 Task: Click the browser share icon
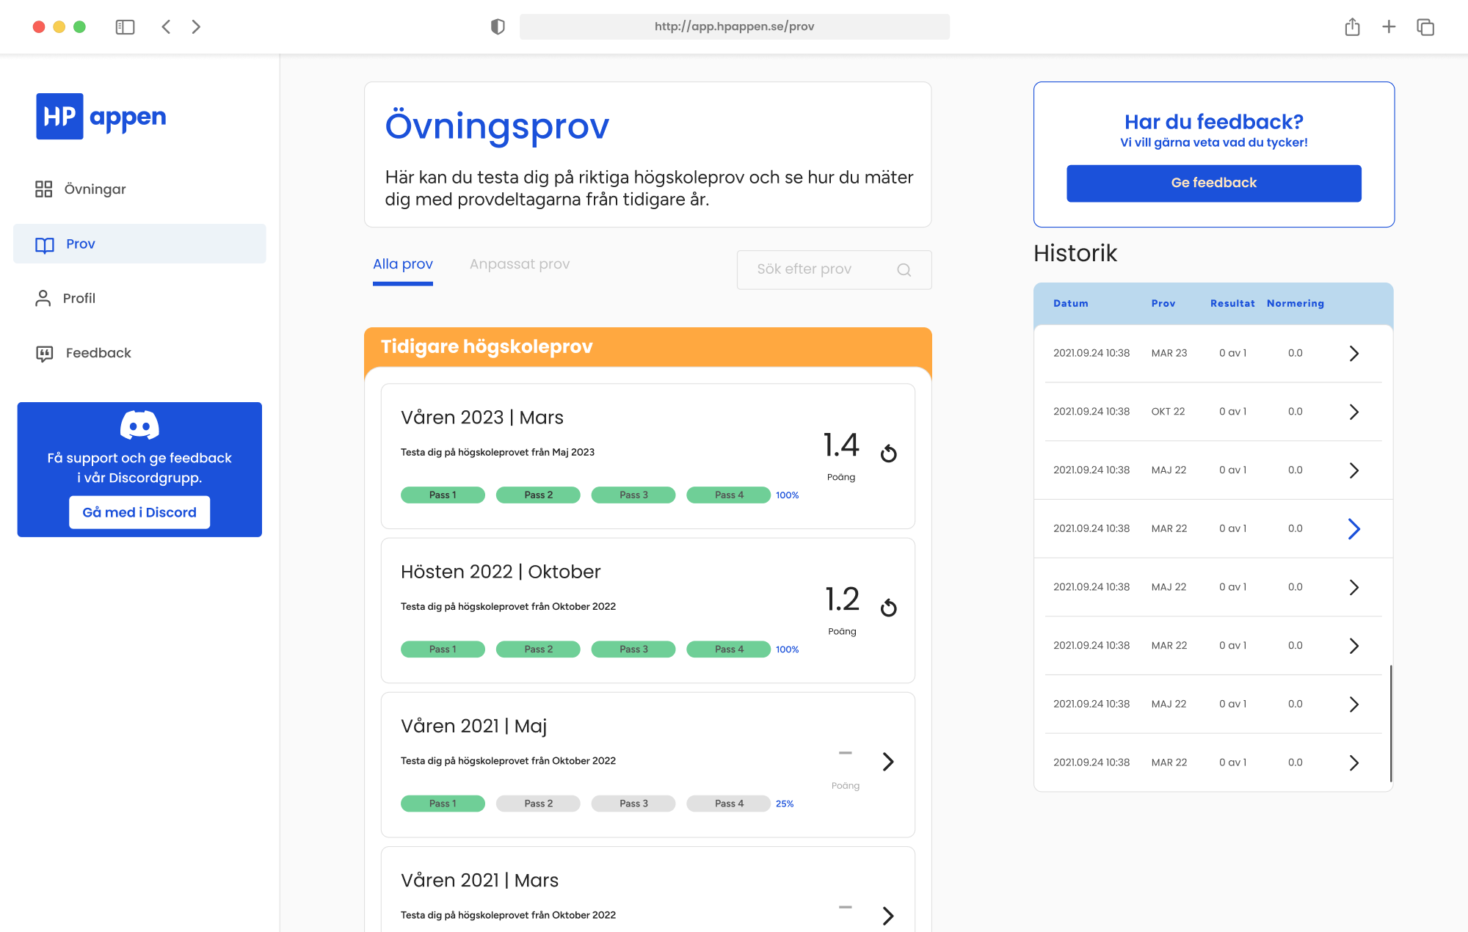pos(1352,27)
